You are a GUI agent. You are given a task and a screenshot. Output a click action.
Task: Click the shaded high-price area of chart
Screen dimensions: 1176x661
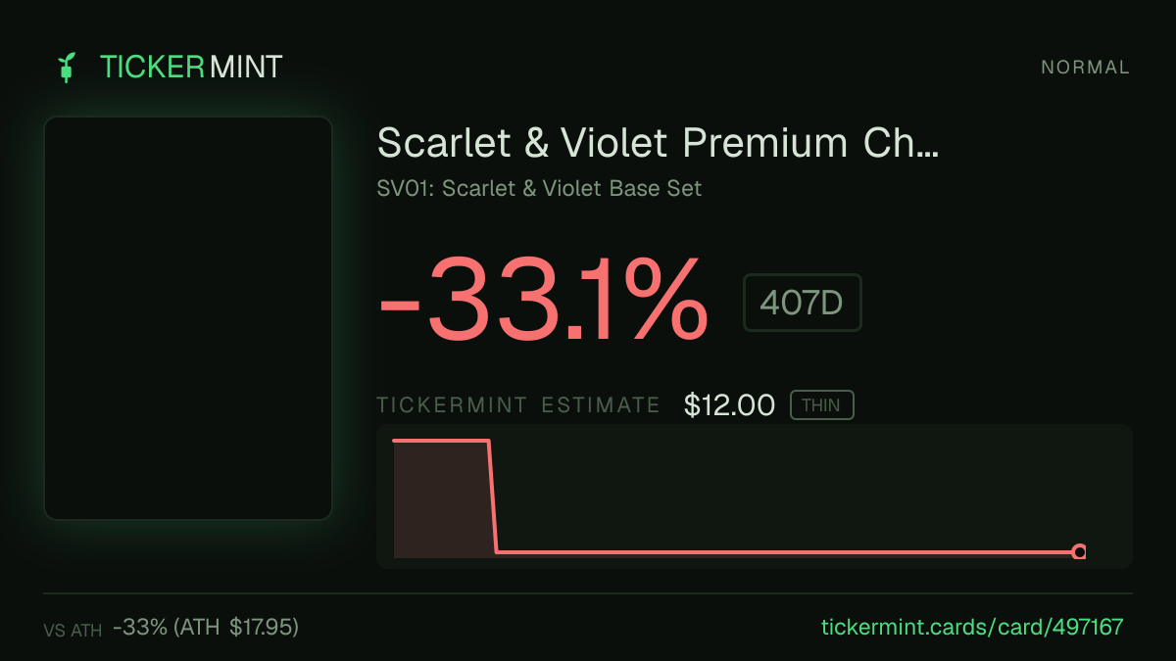[441, 499]
